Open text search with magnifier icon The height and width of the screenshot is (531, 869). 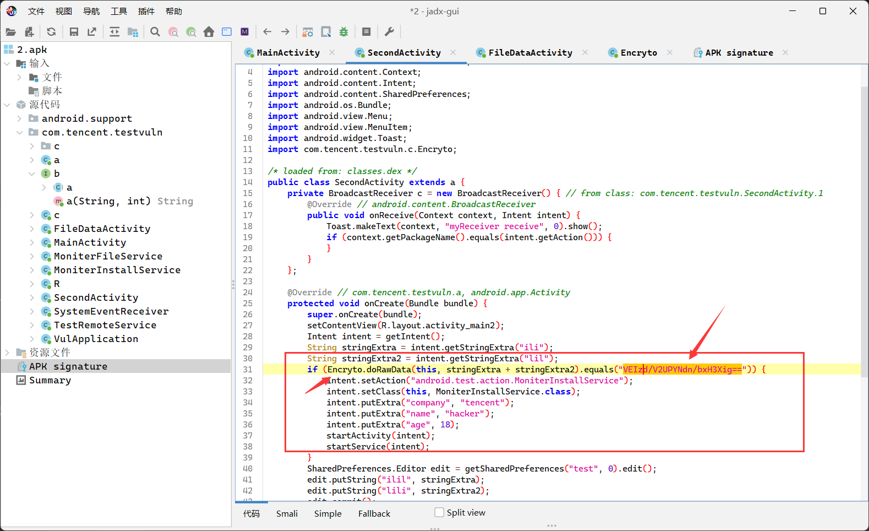[155, 32]
